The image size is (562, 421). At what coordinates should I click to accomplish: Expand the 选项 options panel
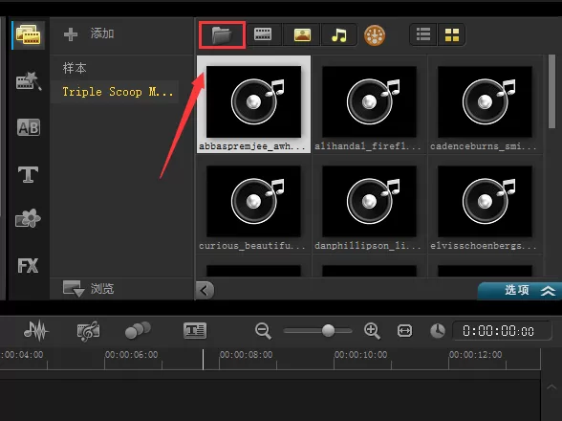[520, 290]
